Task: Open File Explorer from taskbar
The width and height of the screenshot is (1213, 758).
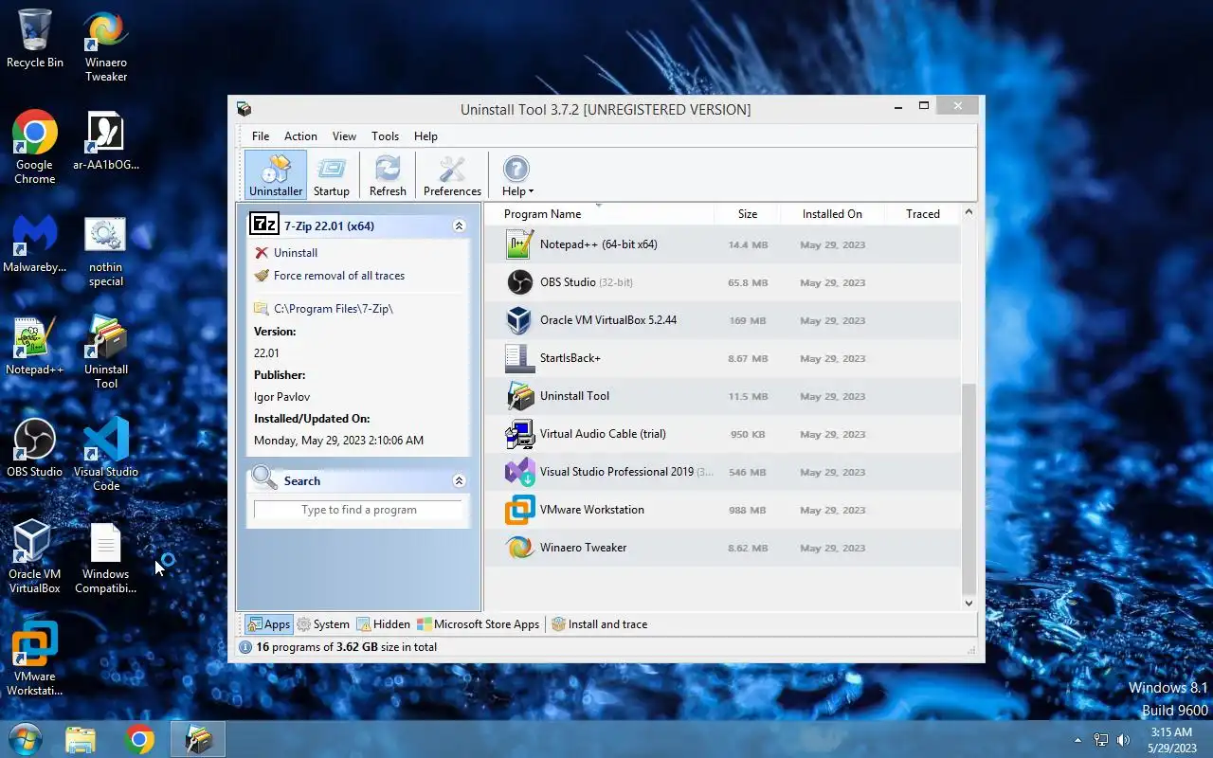Action: 81,739
